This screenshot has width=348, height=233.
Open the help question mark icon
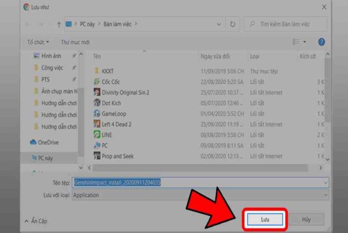[x=321, y=42]
